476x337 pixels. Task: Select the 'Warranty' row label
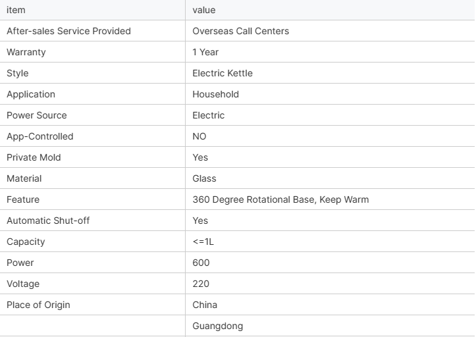tap(26, 52)
